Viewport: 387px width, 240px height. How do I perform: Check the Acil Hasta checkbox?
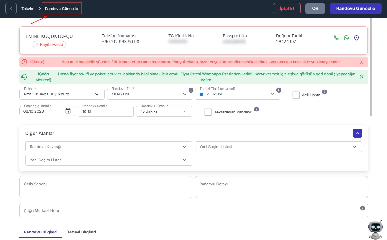[296, 95]
